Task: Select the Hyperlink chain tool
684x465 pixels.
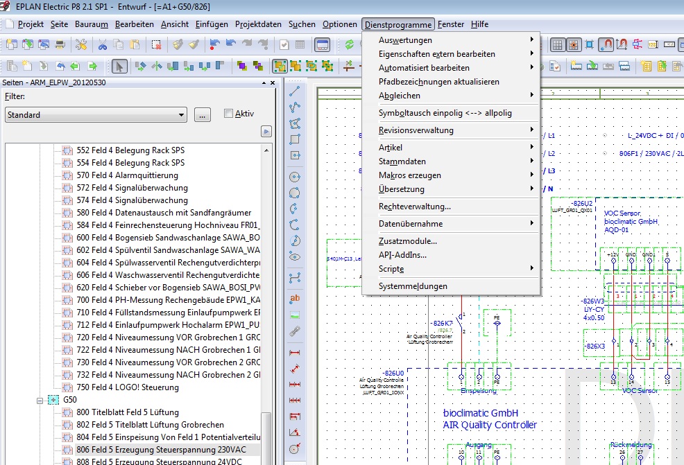Action: pyautogui.click(x=295, y=331)
